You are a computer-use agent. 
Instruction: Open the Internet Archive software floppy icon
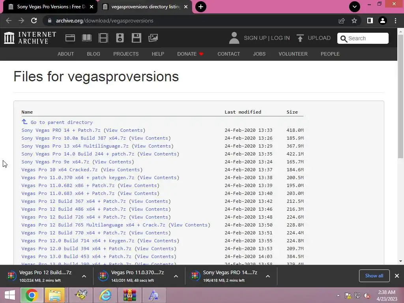(136, 38)
